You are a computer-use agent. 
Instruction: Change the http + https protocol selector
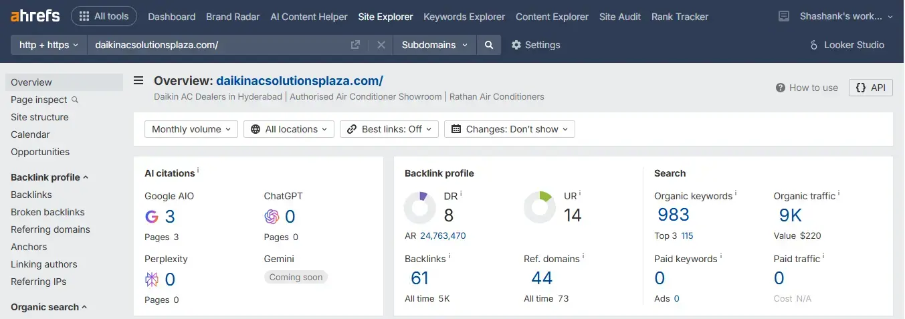(x=49, y=45)
